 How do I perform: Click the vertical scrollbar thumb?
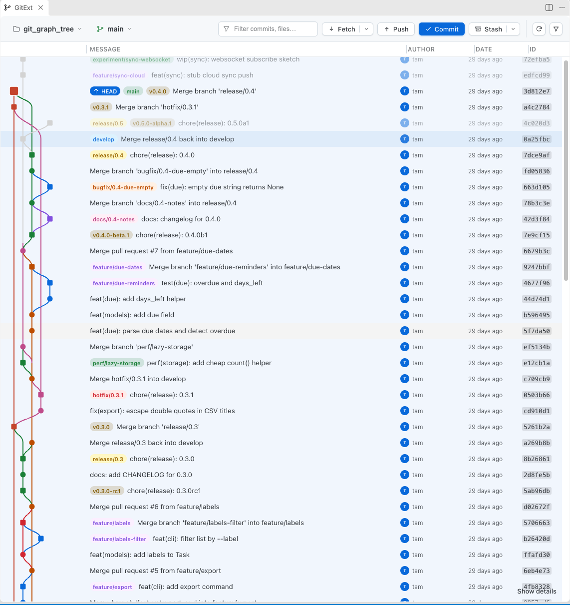[566, 170]
